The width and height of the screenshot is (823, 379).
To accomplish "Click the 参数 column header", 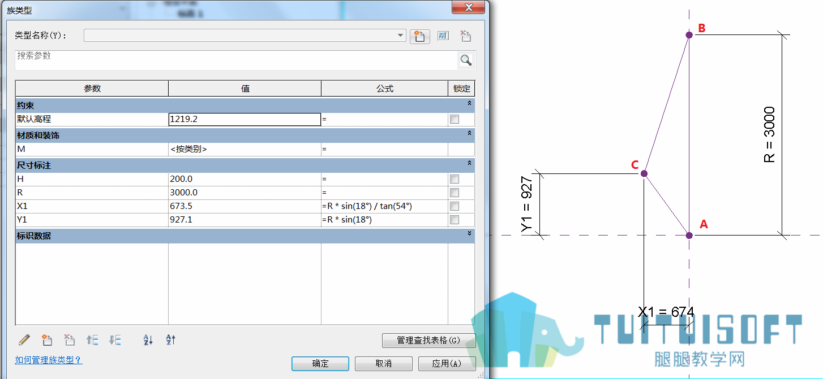I will click(x=92, y=89).
